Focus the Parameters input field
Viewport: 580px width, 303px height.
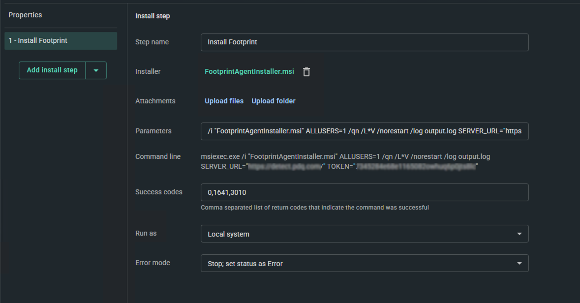coord(365,131)
